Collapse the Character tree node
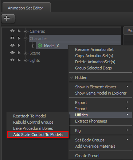 click(25, 39)
